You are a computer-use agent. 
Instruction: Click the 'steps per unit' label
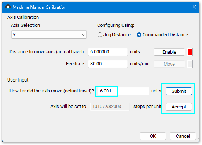tap(147, 107)
